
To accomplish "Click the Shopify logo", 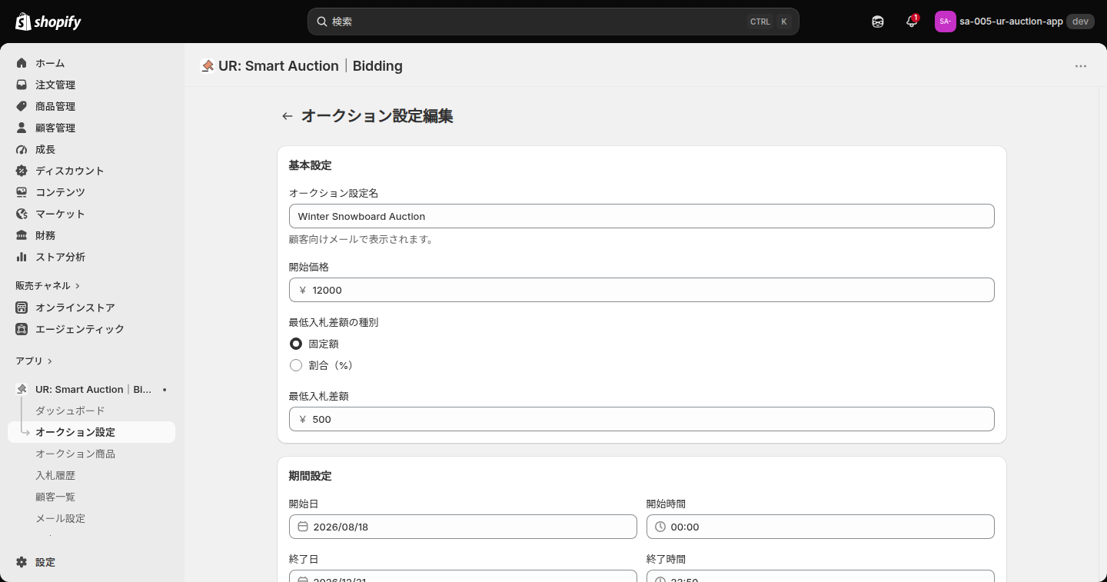I will point(48,22).
